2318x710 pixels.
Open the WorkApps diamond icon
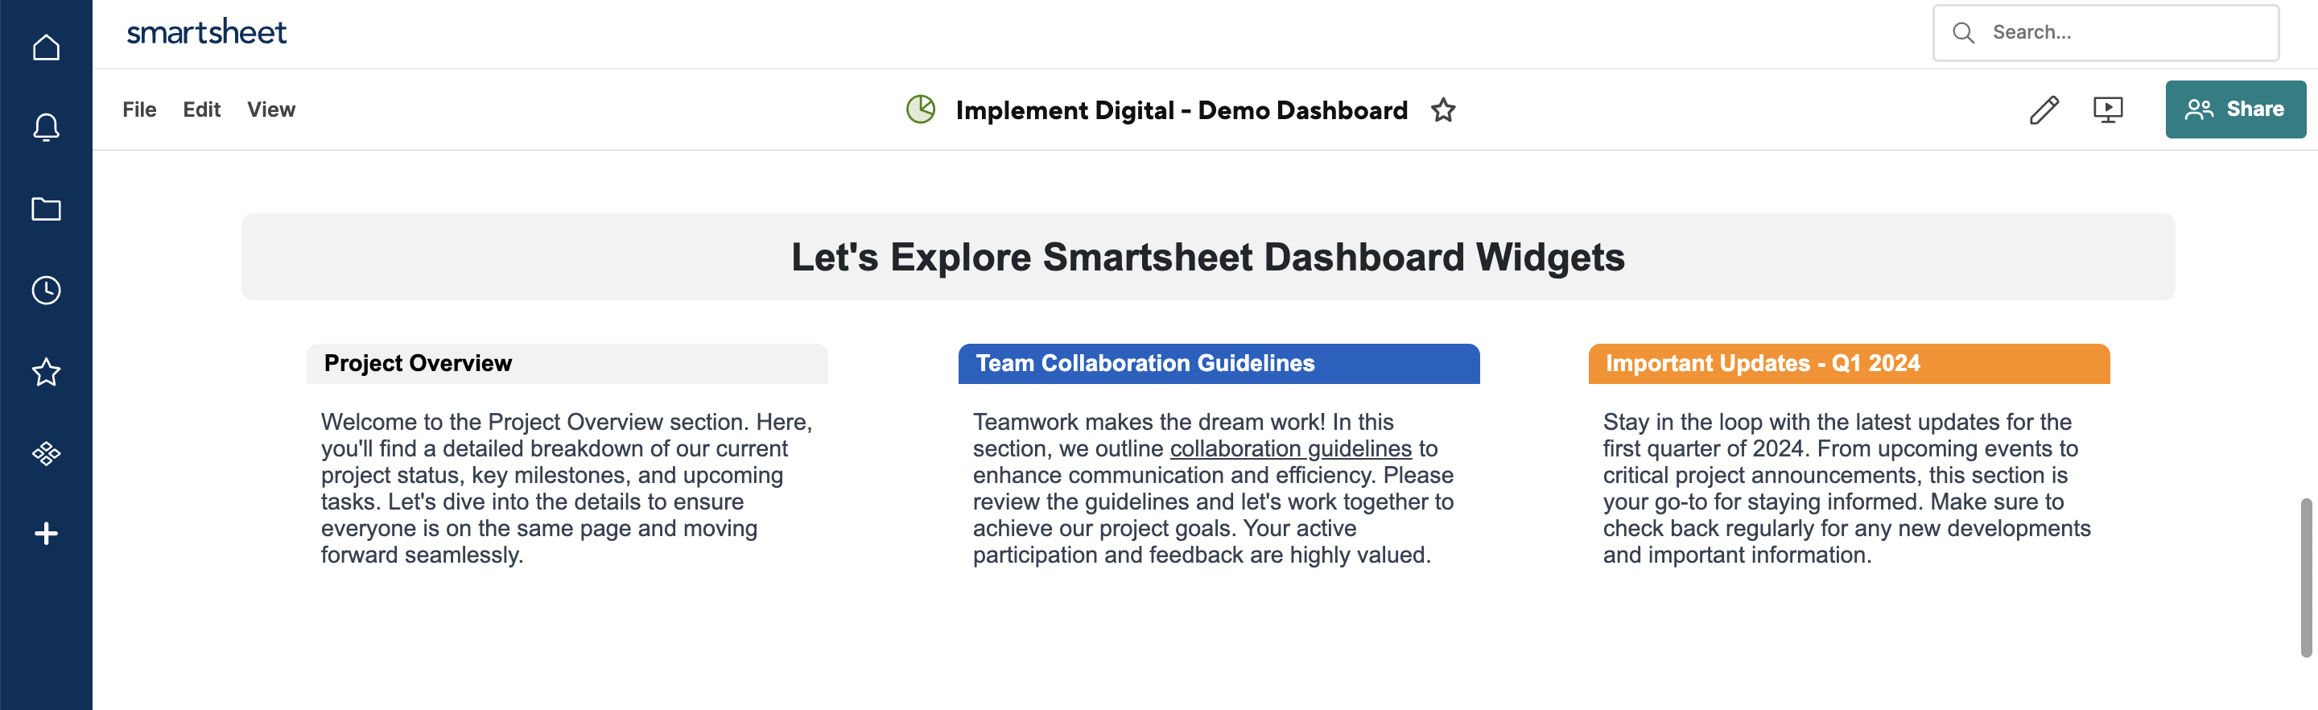[46, 452]
